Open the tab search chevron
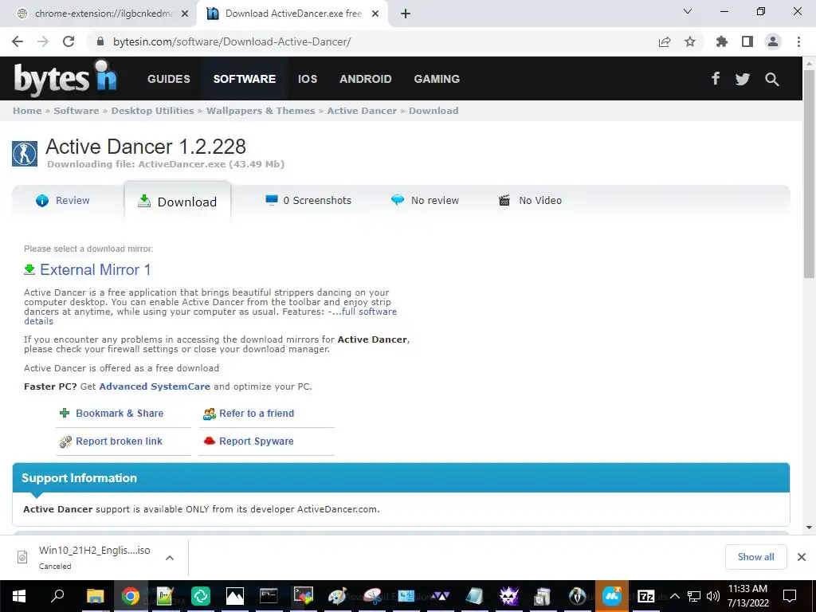Screen dimensions: 816x612 tap(688, 11)
